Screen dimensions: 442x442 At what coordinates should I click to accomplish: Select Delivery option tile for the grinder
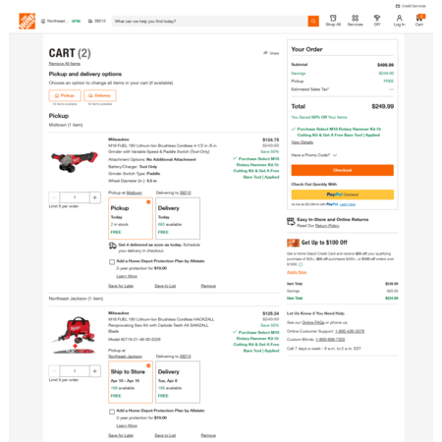178,218
